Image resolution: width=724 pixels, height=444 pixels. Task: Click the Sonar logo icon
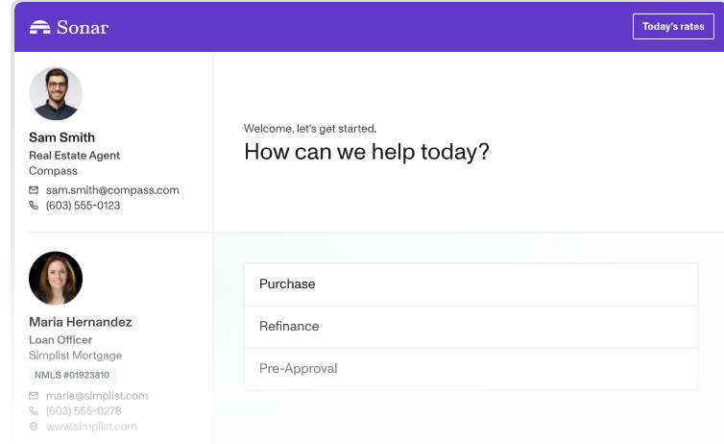[x=40, y=27]
